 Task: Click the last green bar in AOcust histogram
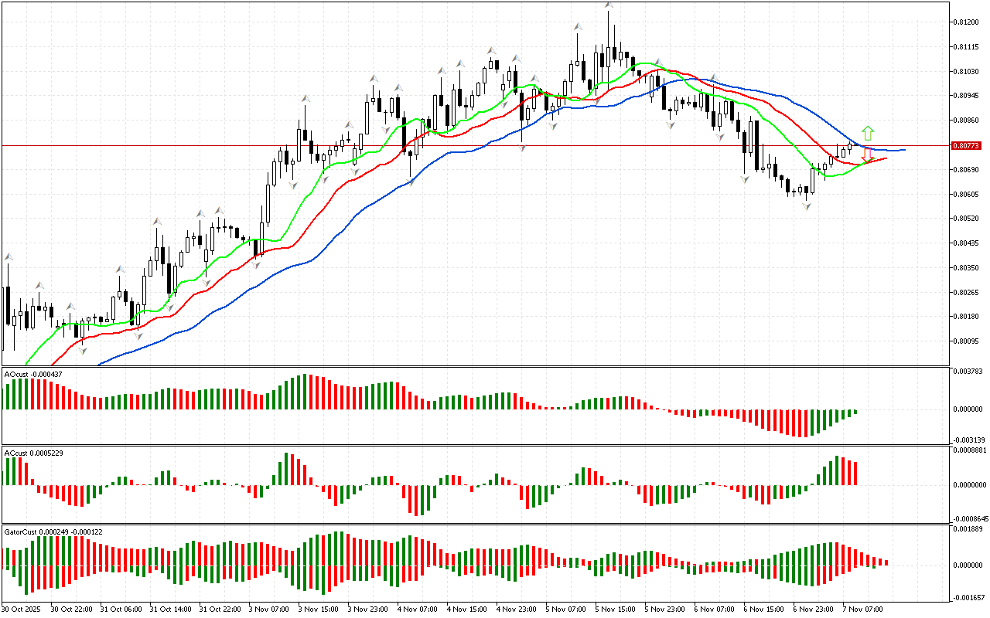coord(855,412)
